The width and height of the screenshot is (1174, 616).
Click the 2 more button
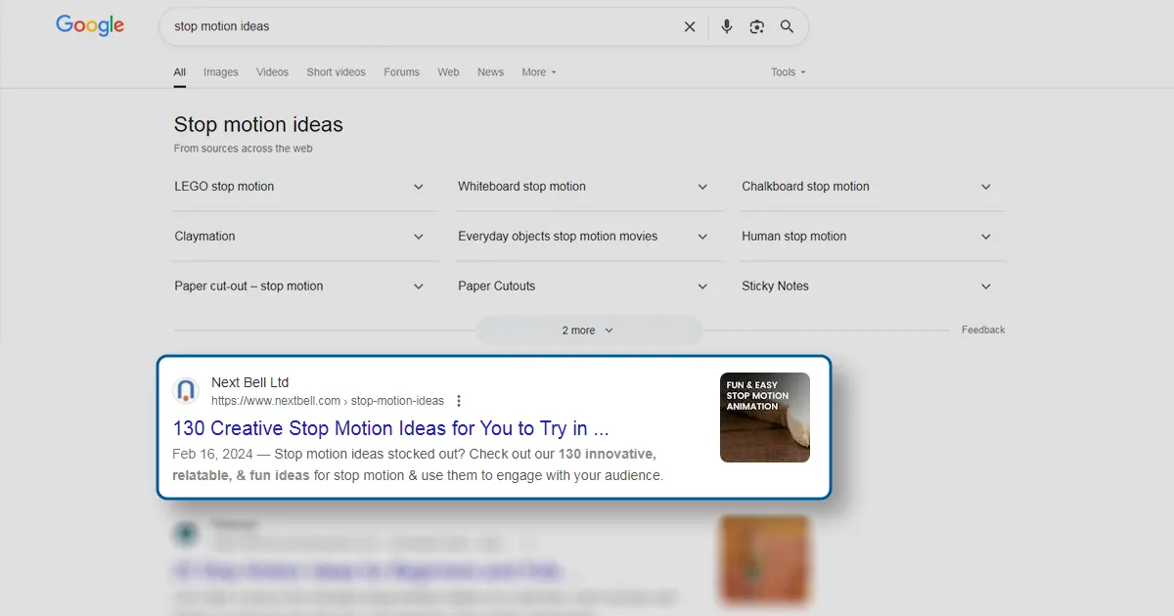click(x=589, y=330)
